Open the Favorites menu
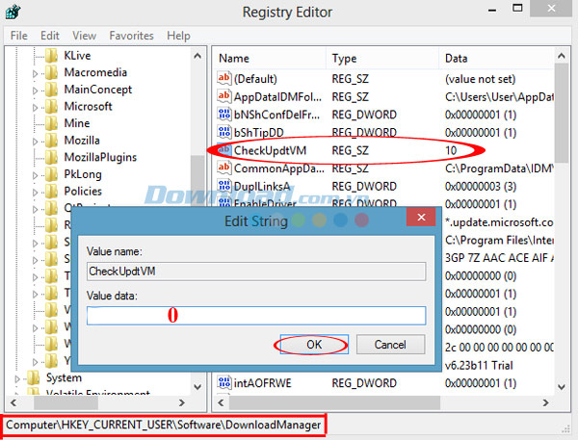Screen dimensions: 578x440 pyautogui.click(x=131, y=36)
